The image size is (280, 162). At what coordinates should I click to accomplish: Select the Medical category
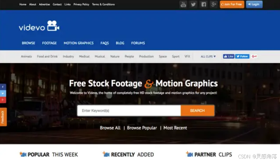point(84,56)
